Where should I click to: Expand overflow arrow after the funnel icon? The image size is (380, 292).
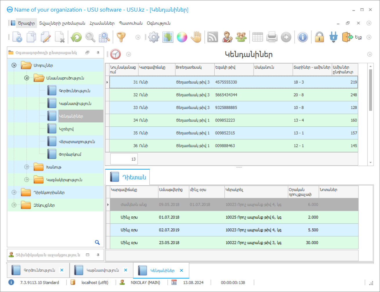[x=138, y=37]
